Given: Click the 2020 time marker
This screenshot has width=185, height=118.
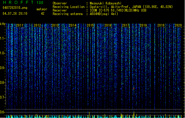Looking at the screenshot, I should (178, 25).
